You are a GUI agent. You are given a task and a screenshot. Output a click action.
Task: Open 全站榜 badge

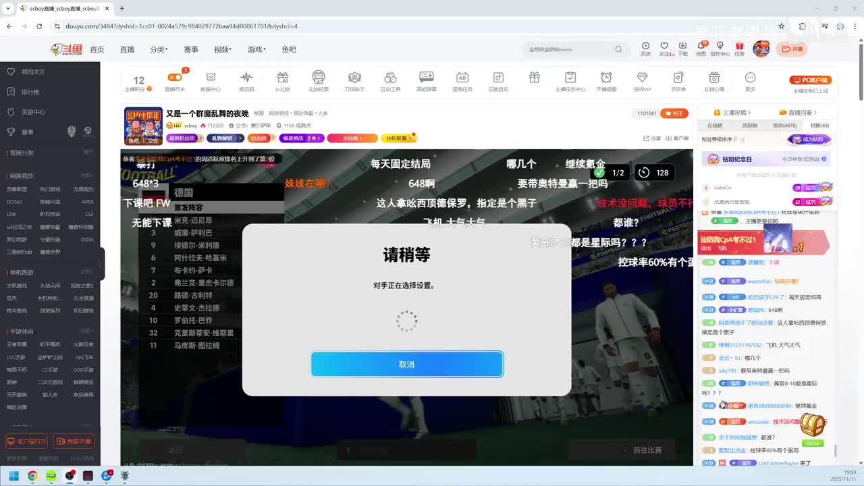click(353, 138)
